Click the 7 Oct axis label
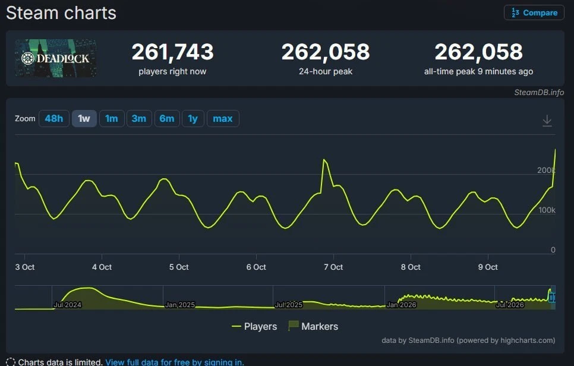 pyautogui.click(x=333, y=267)
